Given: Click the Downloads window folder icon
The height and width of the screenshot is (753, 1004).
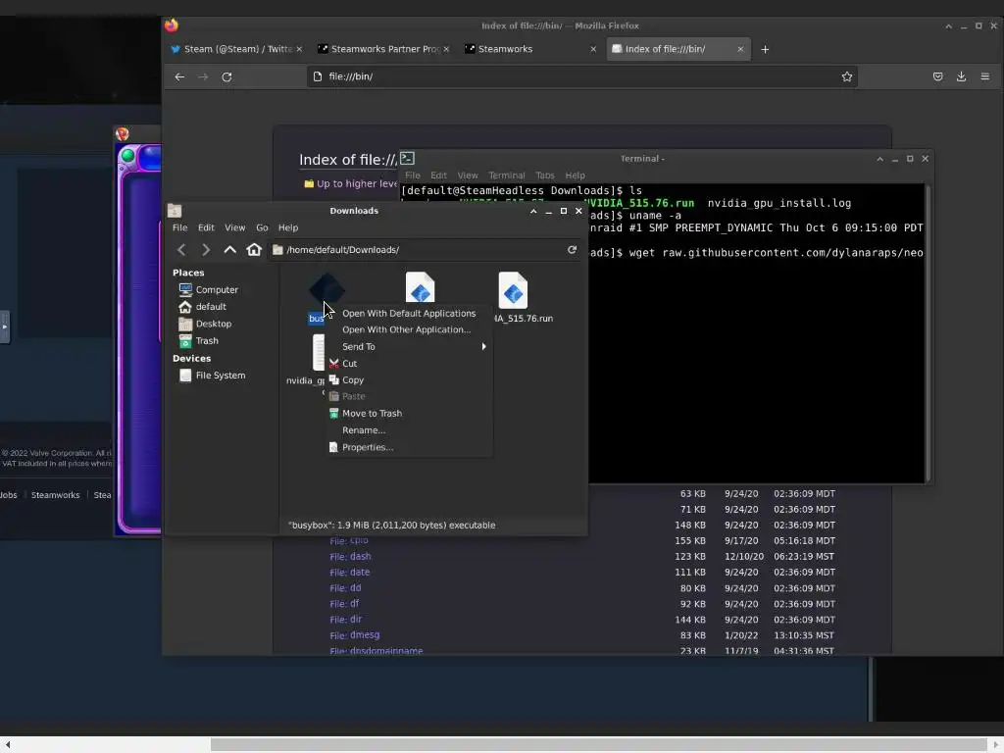Looking at the screenshot, I should pyautogui.click(x=175, y=211).
